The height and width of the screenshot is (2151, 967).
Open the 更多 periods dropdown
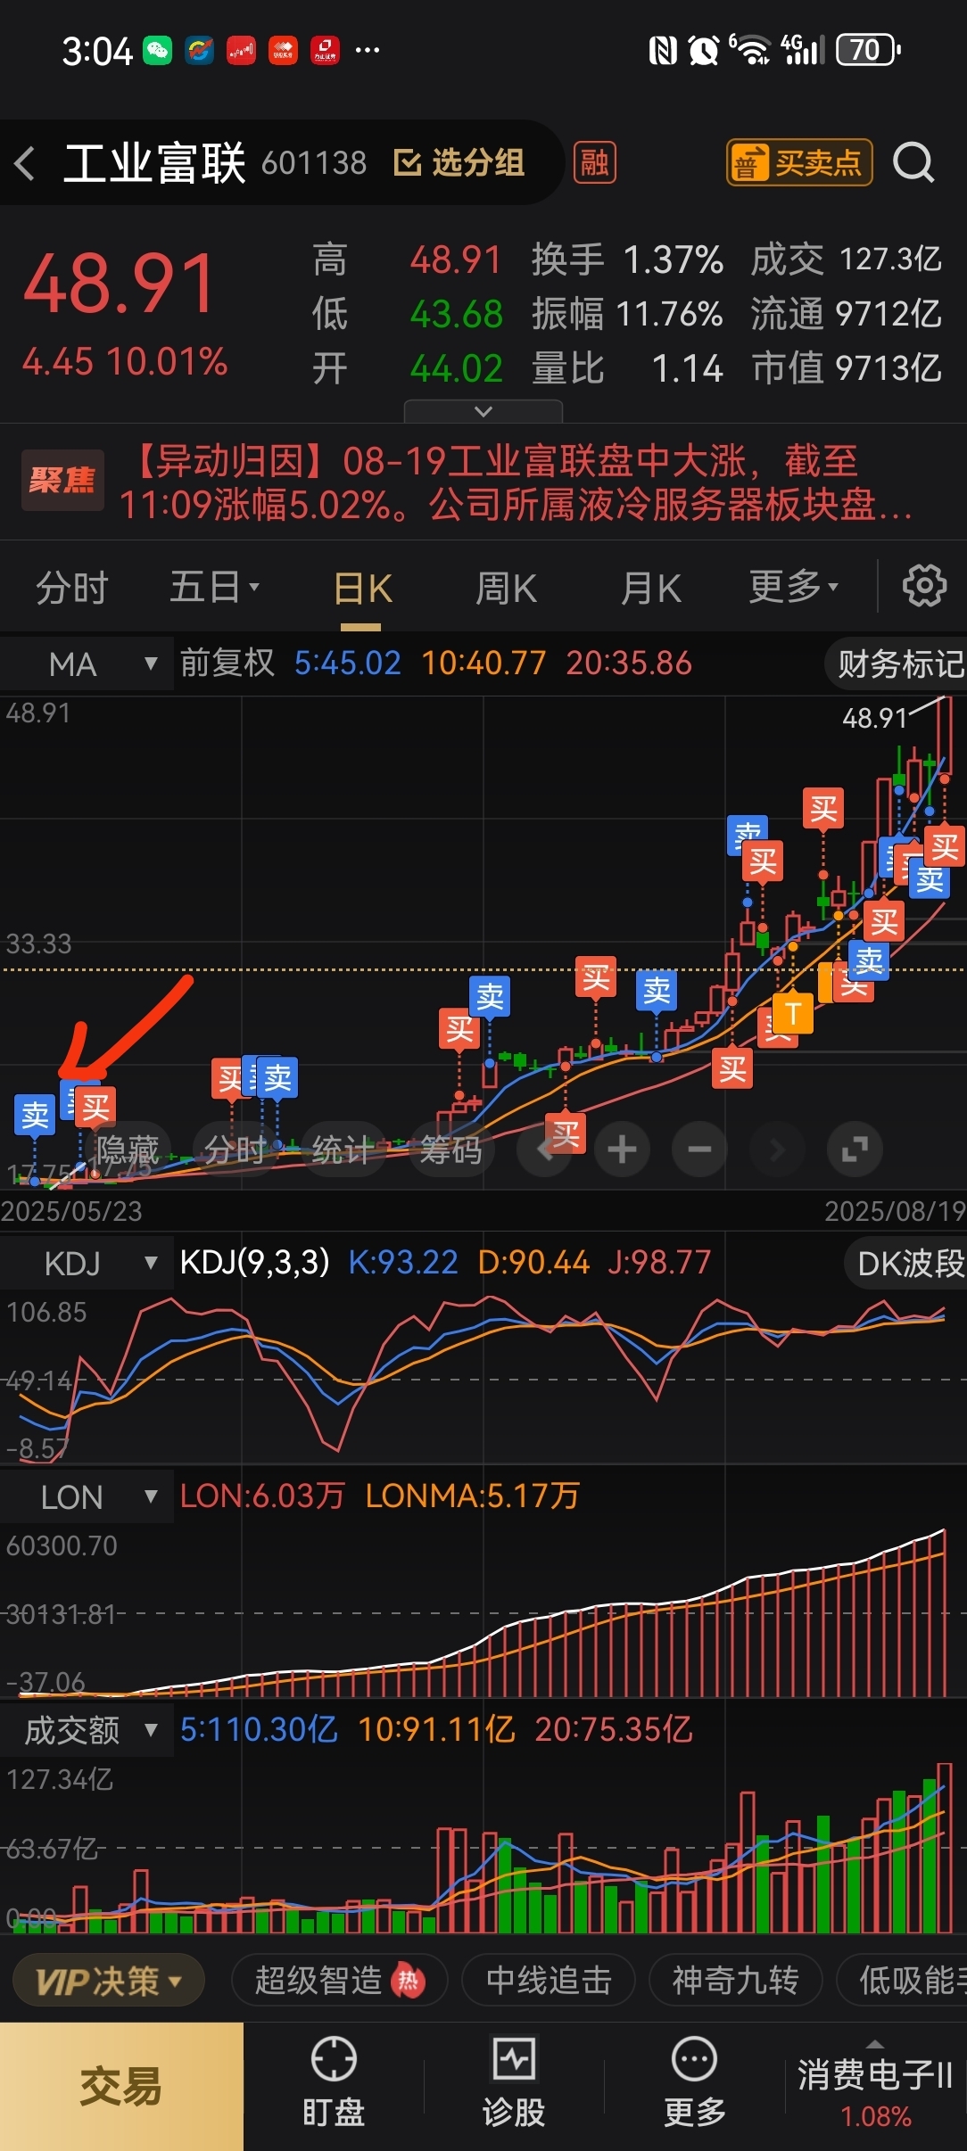pos(794,587)
